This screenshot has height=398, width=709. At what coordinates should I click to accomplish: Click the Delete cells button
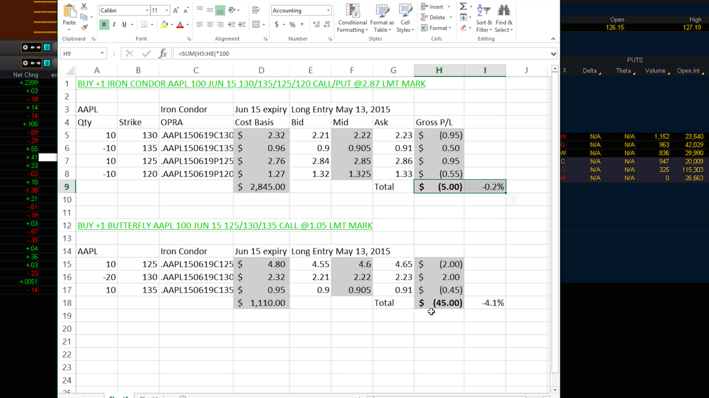436,17
